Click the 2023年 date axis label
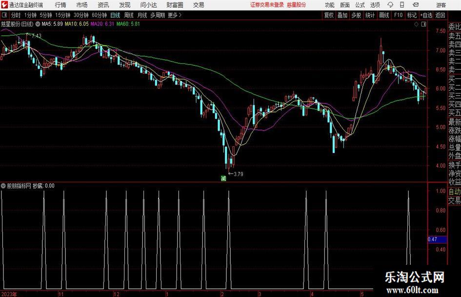Image resolution: width=461 pixels, height=297 pixels. 9,294
